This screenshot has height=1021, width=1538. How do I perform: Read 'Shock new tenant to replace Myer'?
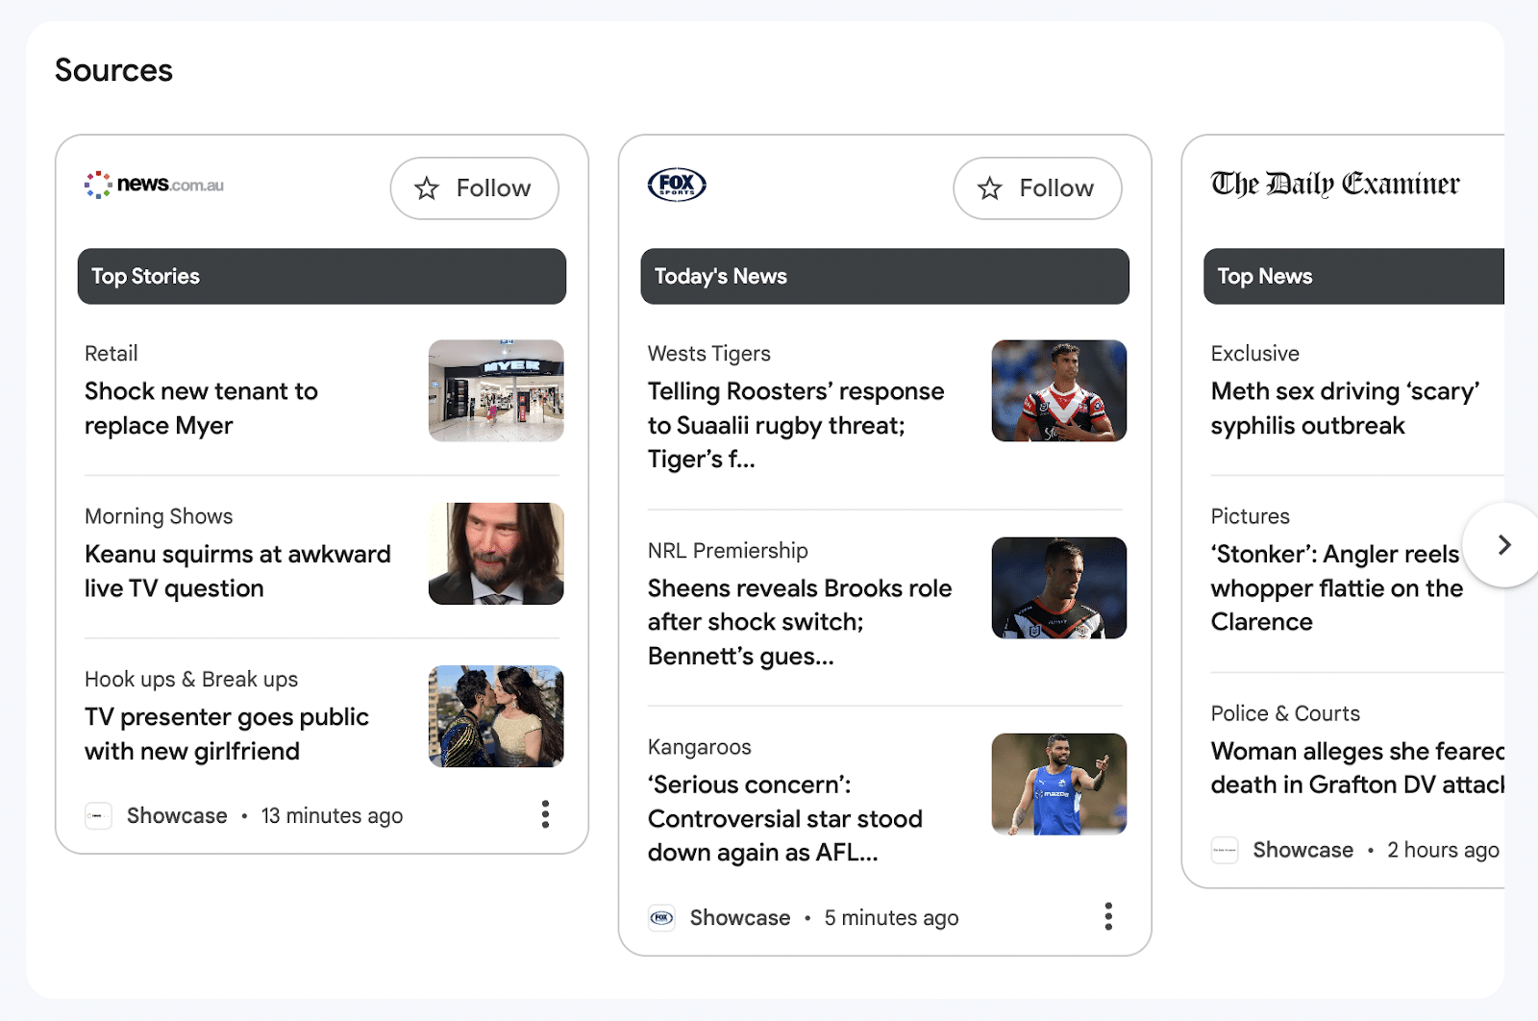click(x=201, y=409)
